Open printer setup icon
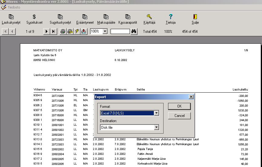The width and height of the screenshot is (262, 167). click(70, 32)
